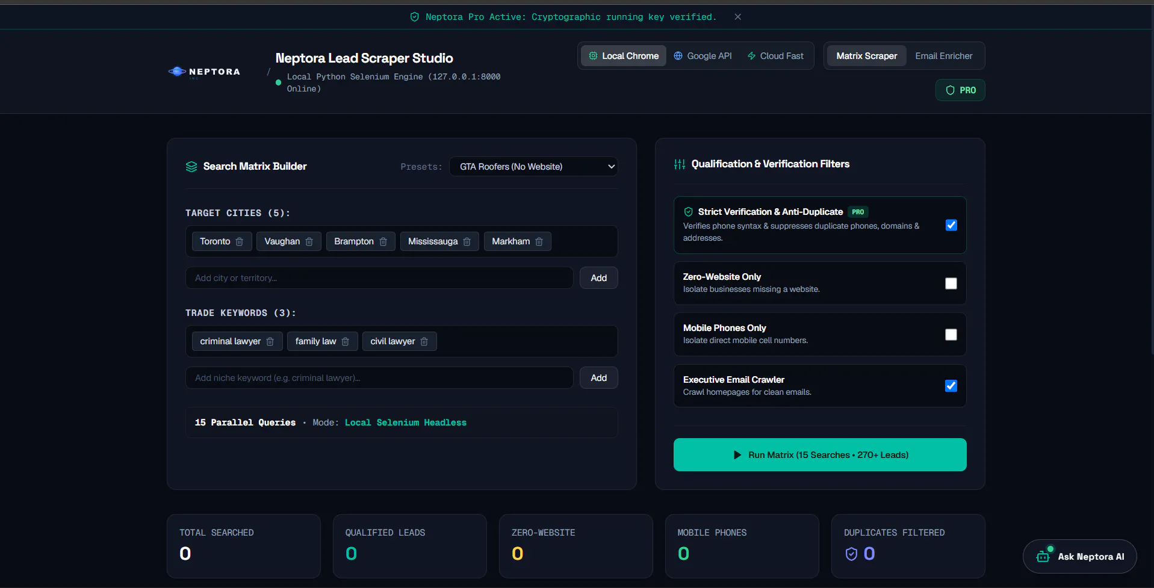1154x588 pixels.
Task: Click 'TRADE KEYWORDS (3):' label
Action: 241,313
